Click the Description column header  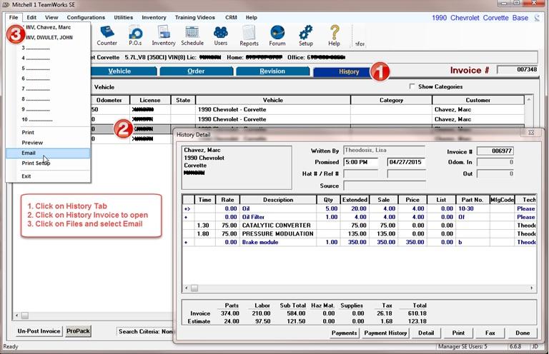click(278, 200)
